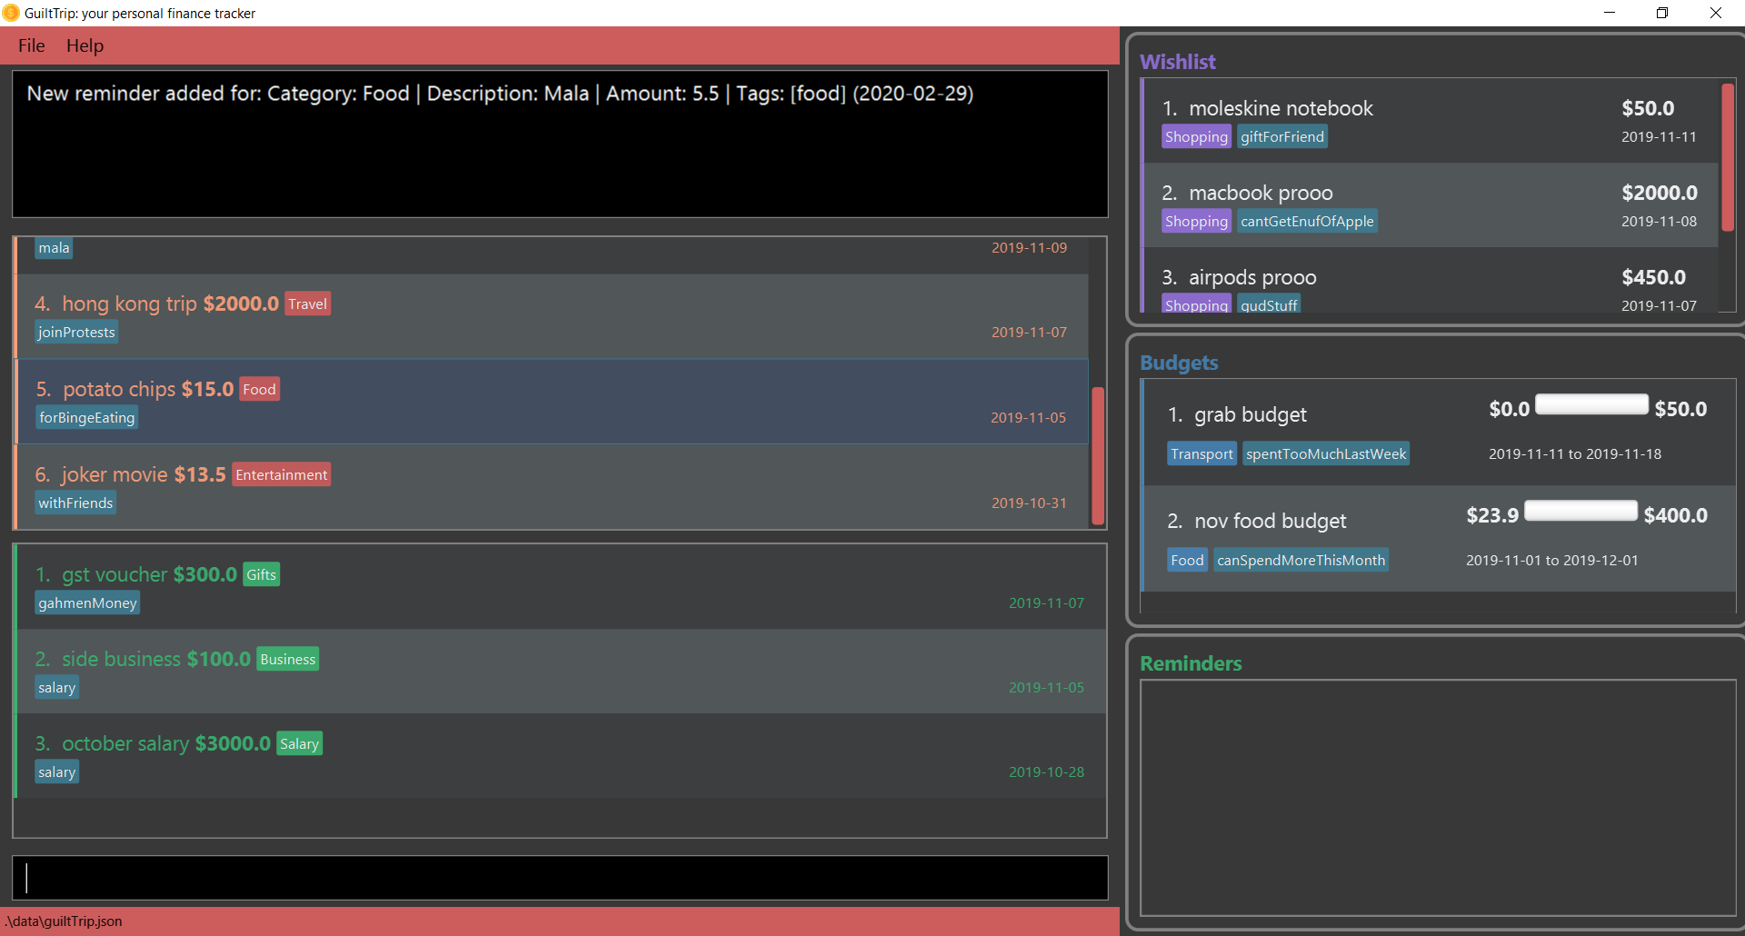Select "macbook prooo" in the Wishlist

tap(1431, 205)
